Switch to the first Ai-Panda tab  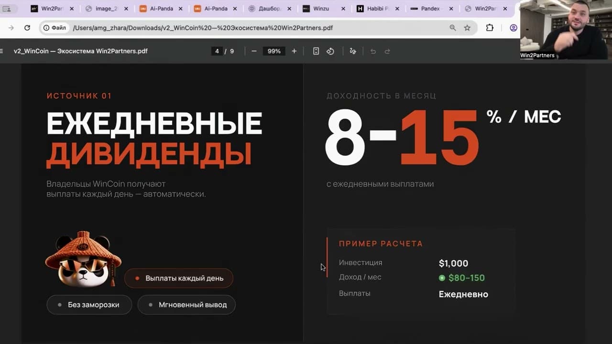161,9
